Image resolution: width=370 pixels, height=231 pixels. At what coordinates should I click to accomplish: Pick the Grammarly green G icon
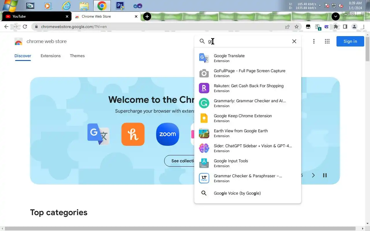tap(204, 103)
